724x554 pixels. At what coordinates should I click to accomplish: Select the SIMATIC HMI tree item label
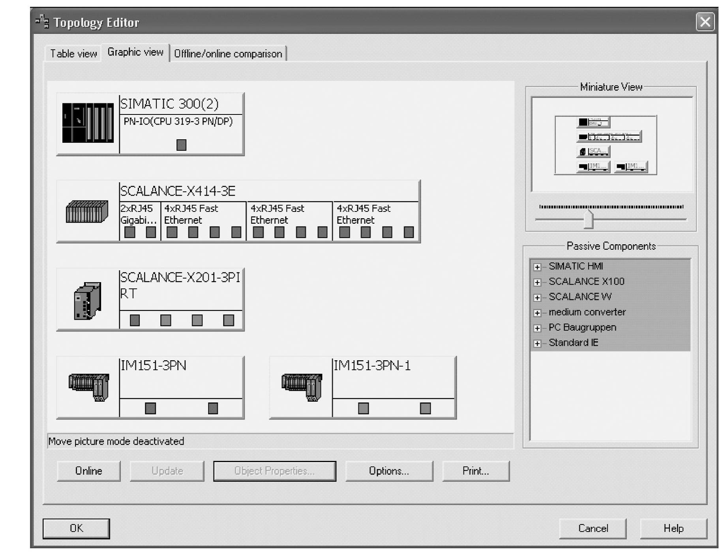click(x=576, y=266)
